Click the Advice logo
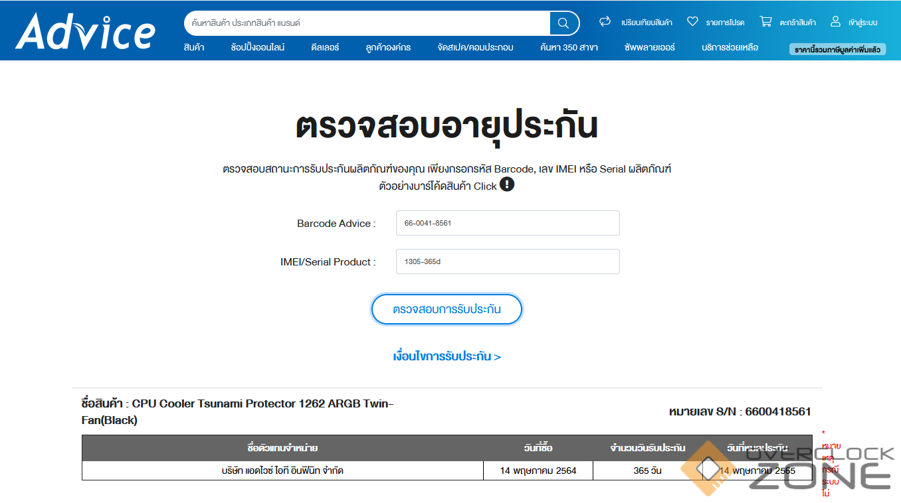 tap(85, 31)
